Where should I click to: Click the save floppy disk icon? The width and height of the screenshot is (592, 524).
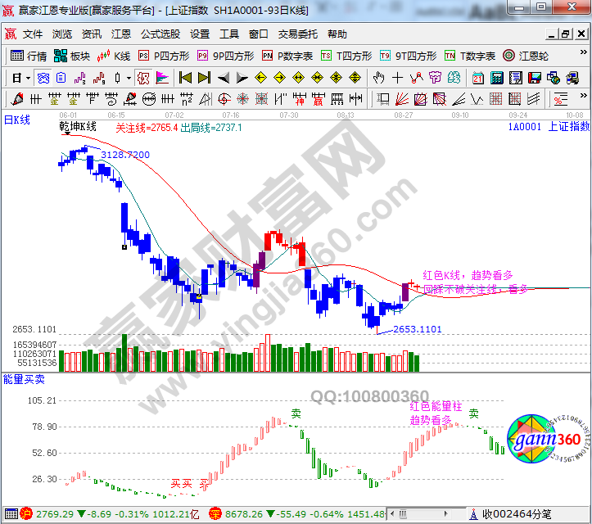pos(534,78)
